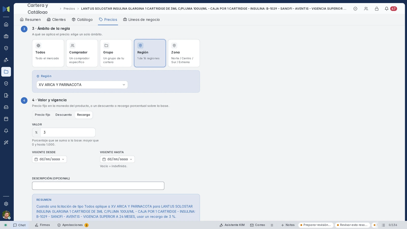Click the Descripción (opcional) text field
Image resolution: width=407 pixels, height=229 pixels.
point(98,186)
